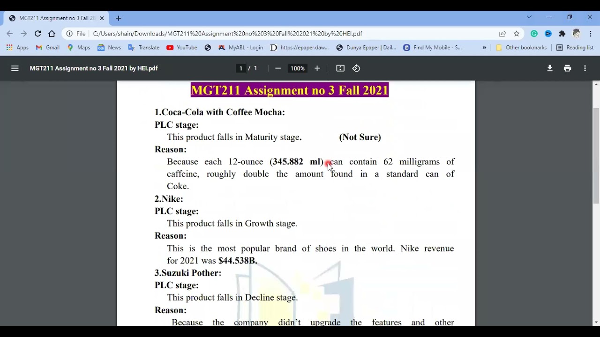Bookmark this tab with star icon
The width and height of the screenshot is (600, 337).
[x=517, y=34]
